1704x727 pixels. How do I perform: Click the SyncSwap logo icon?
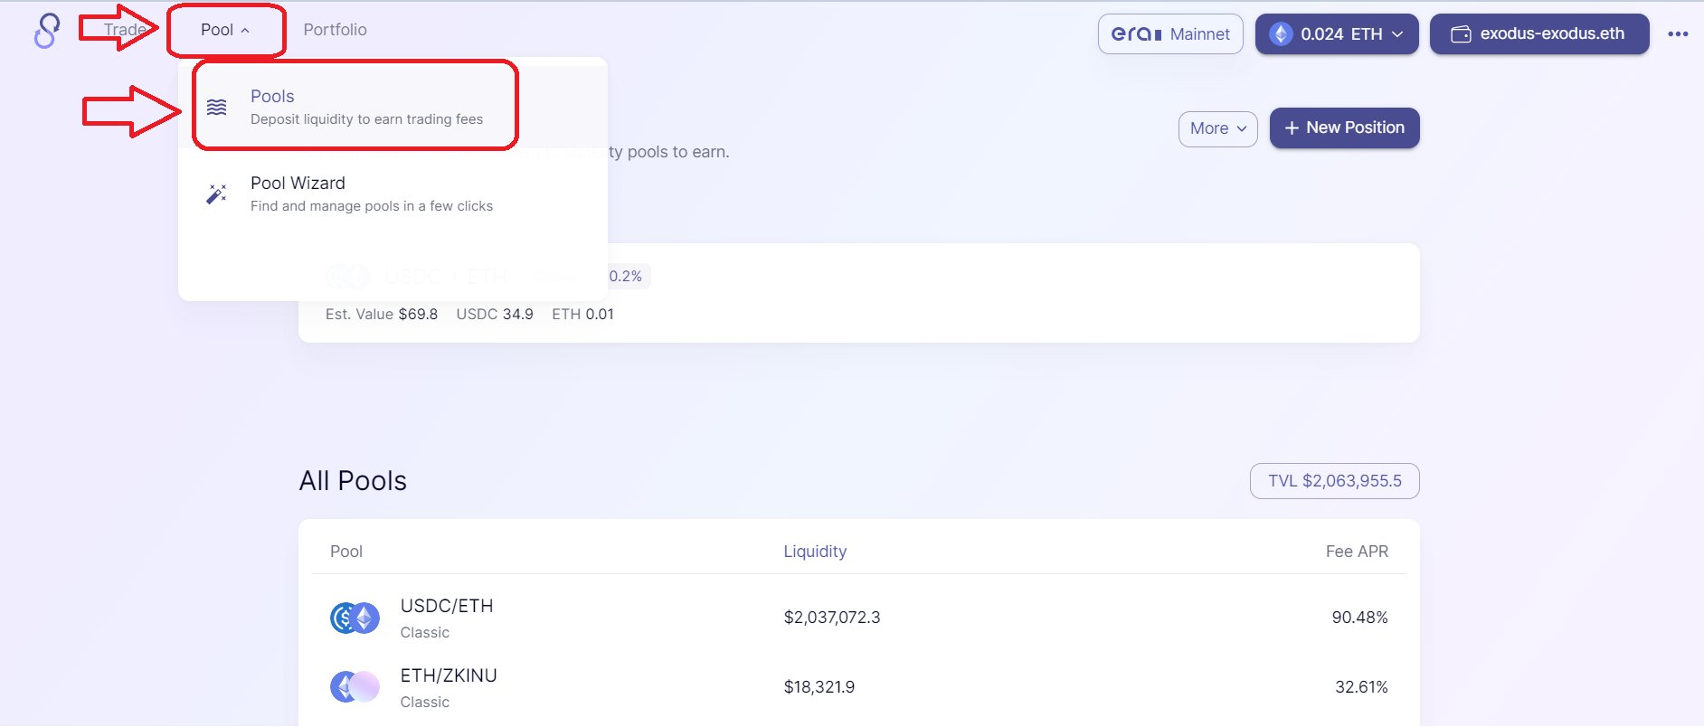(47, 31)
